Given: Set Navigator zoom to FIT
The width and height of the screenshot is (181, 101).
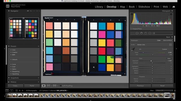Looking at the screenshot, I should tap(28, 11).
